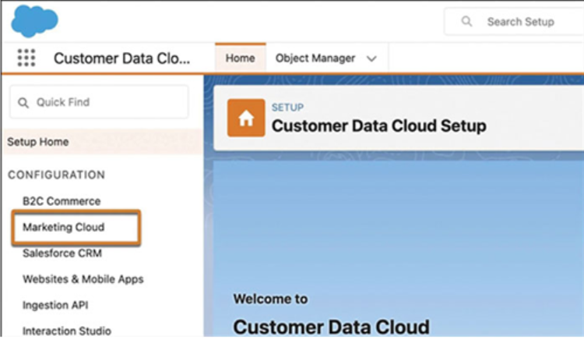Click the SETUP breadcrumb label
This screenshot has height=340, width=584.
tap(287, 108)
